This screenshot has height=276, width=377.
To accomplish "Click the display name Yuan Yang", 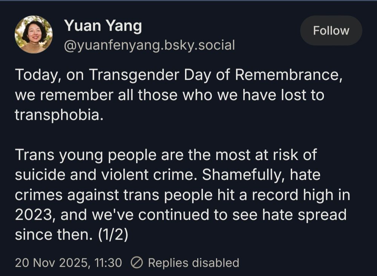I will pyautogui.click(x=104, y=26).
